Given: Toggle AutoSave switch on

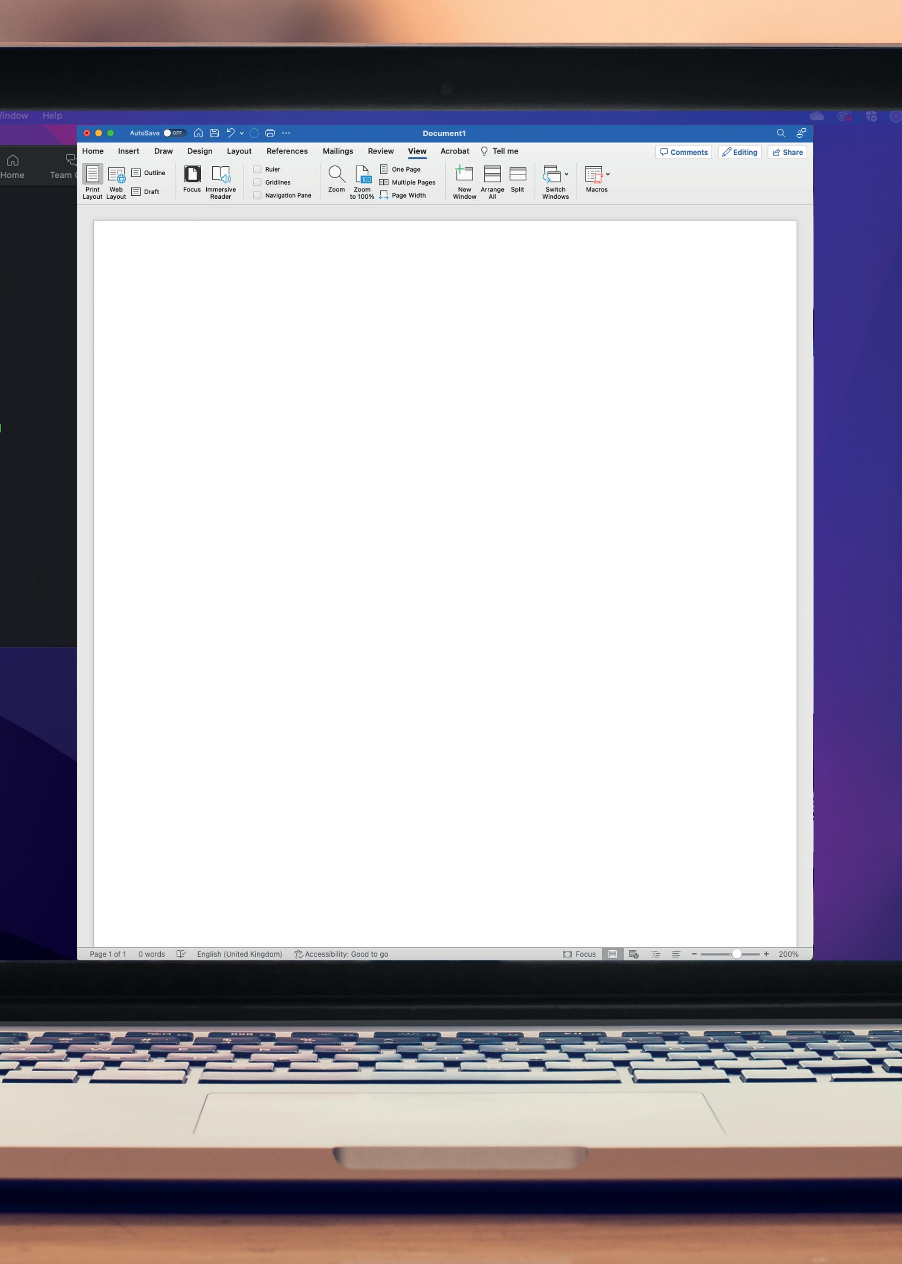Looking at the screenshot, I should pos(174,133).
